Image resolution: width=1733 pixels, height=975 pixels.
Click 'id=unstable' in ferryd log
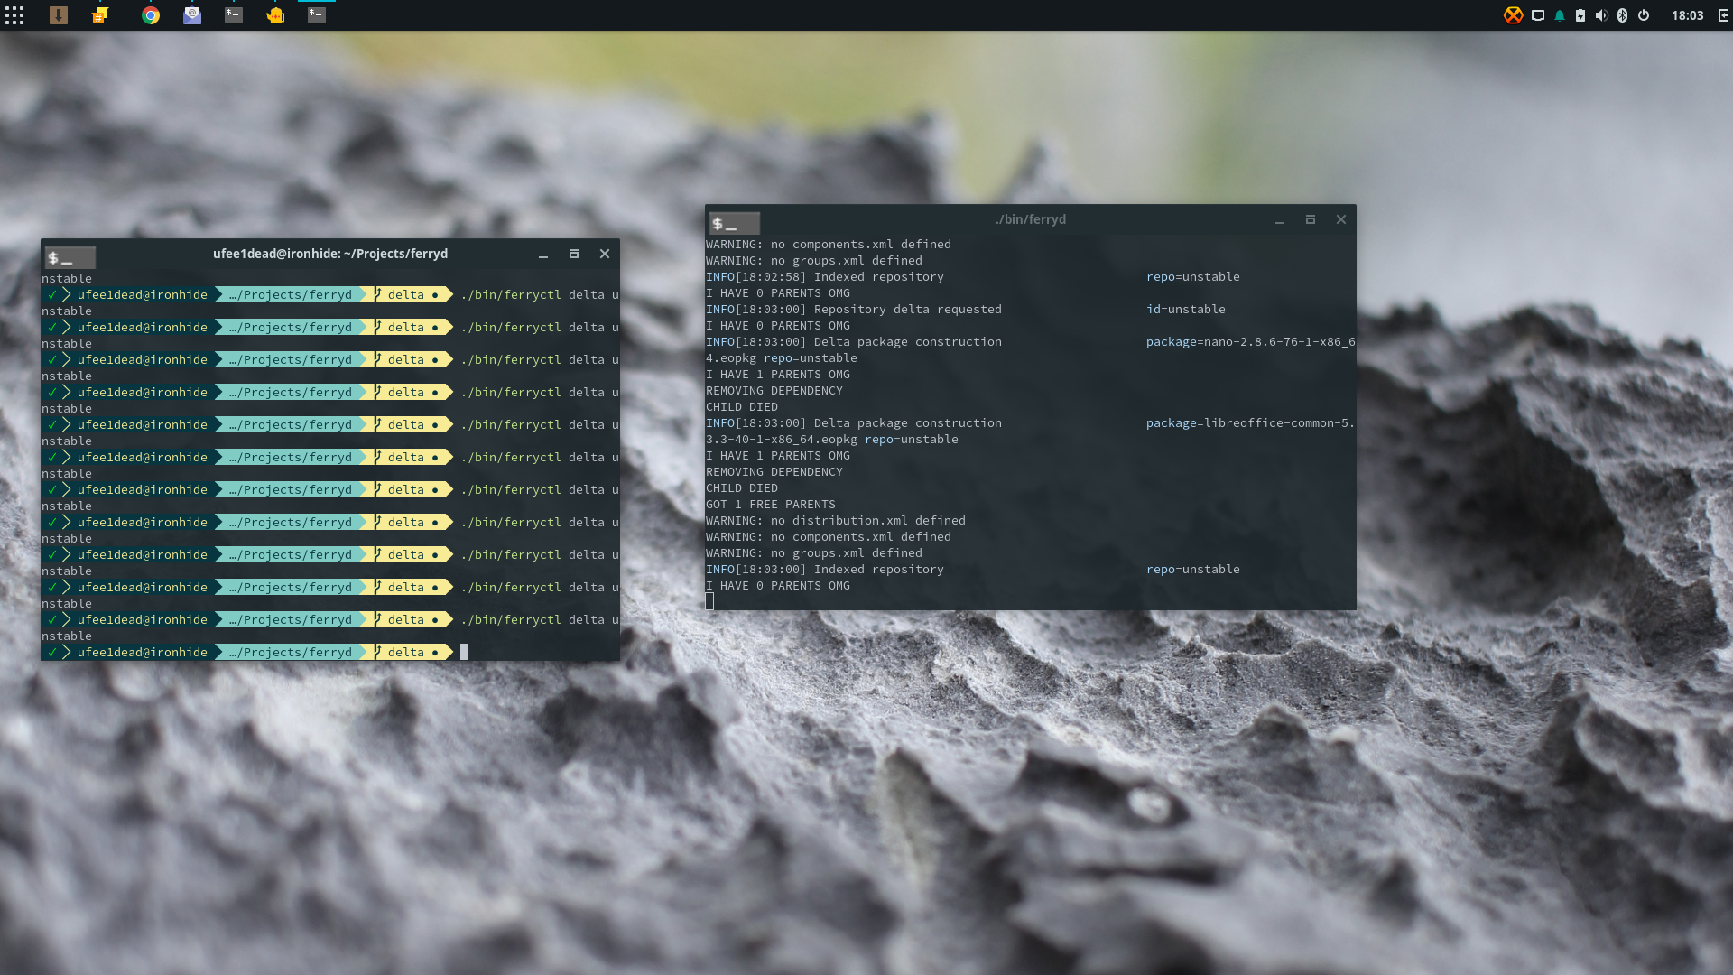[1186, 309]
